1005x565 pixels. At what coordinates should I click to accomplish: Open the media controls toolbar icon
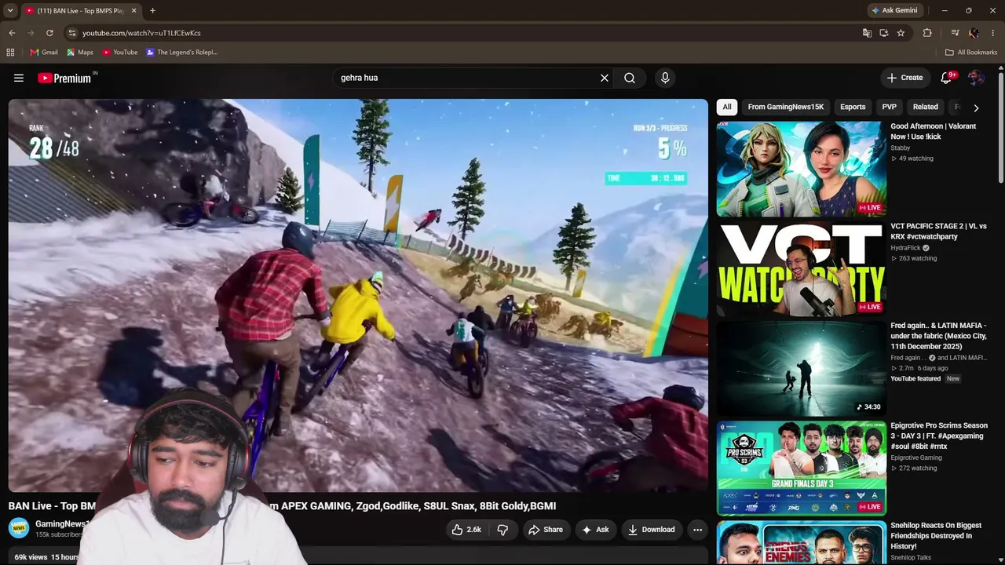[x=955, y=33]
